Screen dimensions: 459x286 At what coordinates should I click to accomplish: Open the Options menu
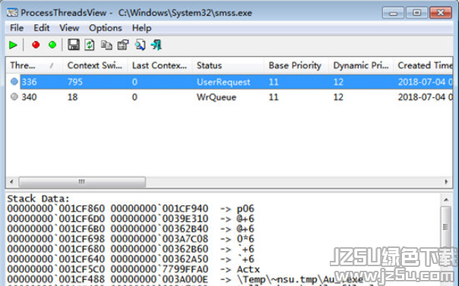pos(106,28)
